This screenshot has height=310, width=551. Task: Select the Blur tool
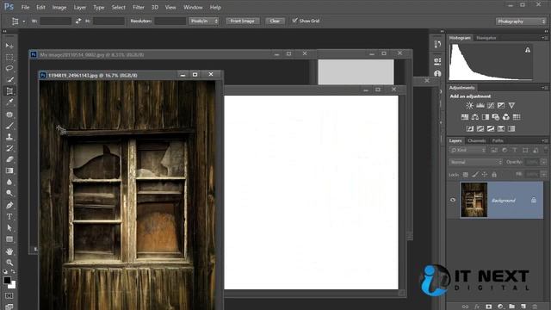9,182
